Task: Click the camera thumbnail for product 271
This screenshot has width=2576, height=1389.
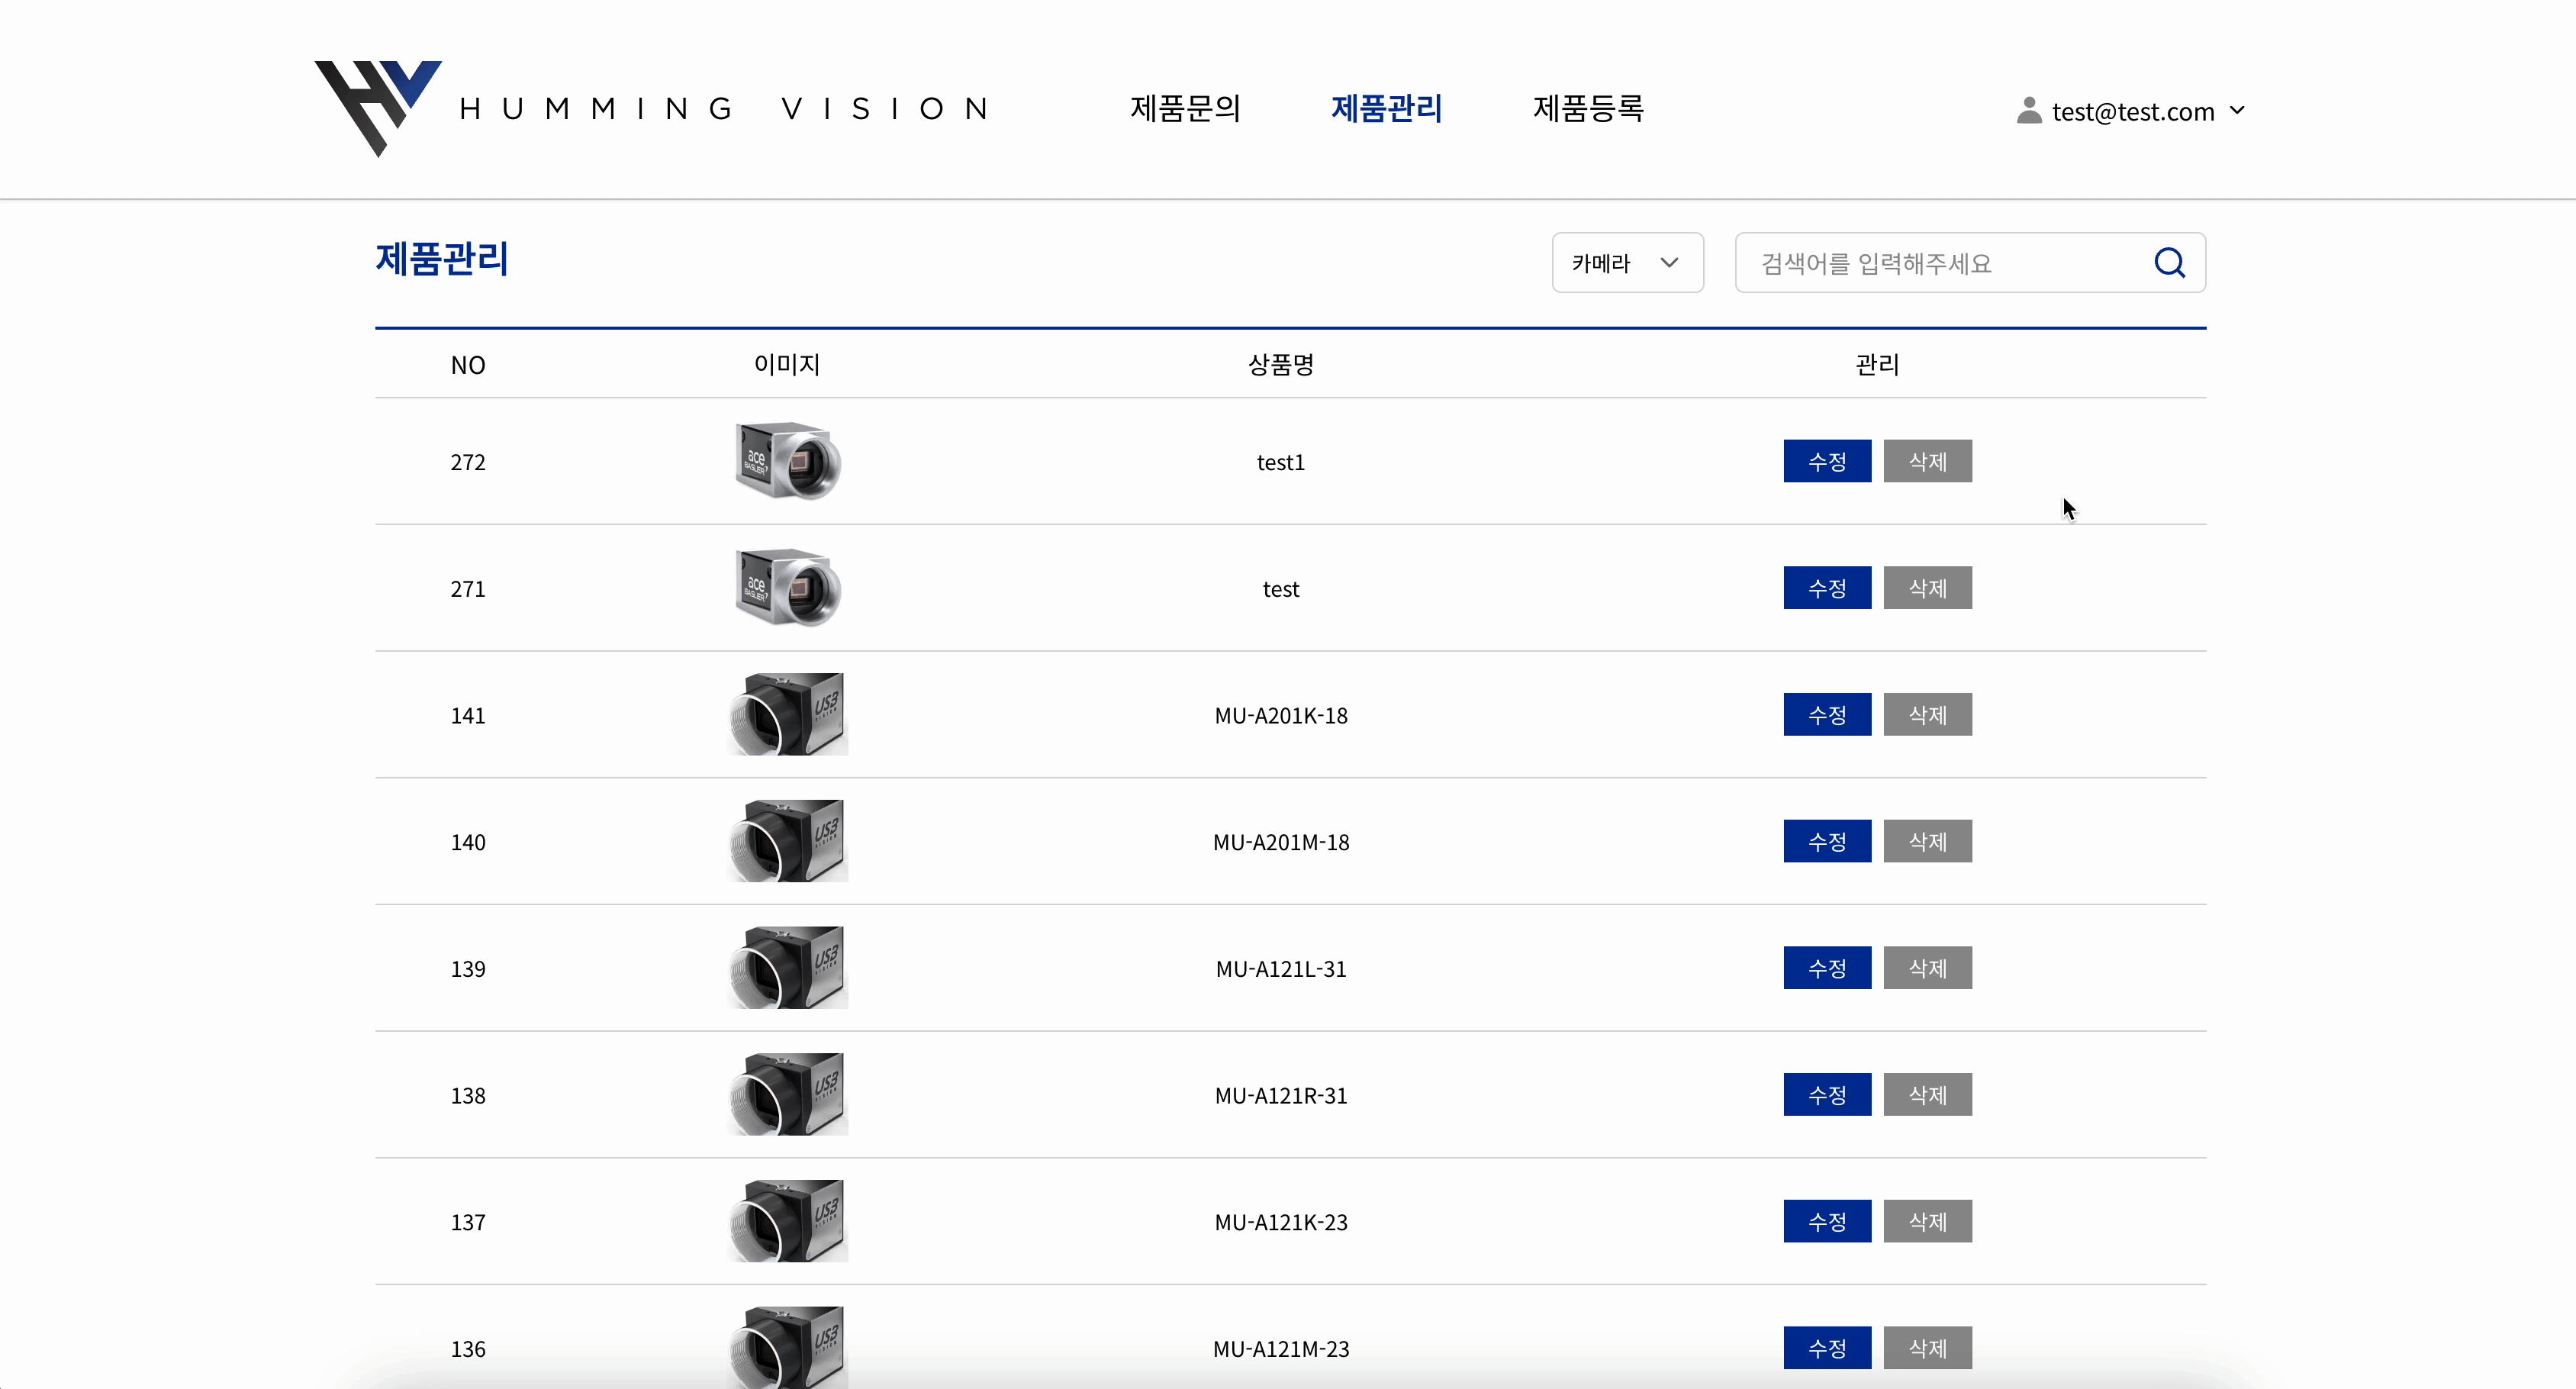Action: [x=787, y=587]
